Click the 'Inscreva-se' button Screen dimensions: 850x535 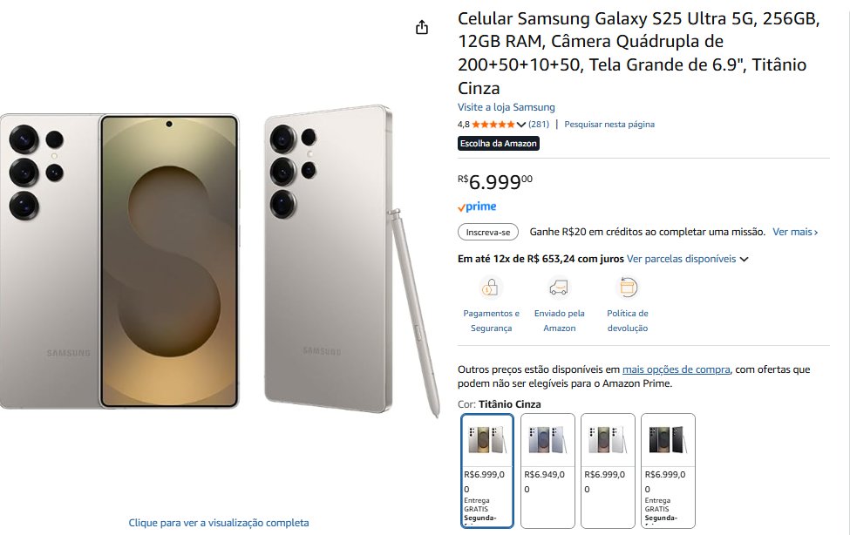pos(488,232)
